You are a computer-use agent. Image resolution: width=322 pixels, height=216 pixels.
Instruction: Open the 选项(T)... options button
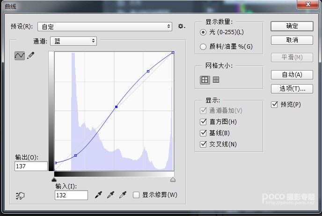[x=292, y=89]
